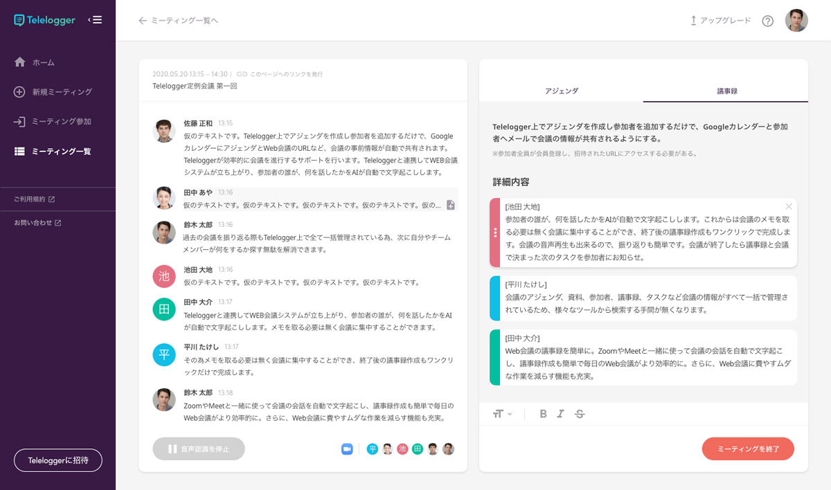Click アップグレード in the top bar
The height and width of the screenshot is (490, 831).
(x=720, y=21)
